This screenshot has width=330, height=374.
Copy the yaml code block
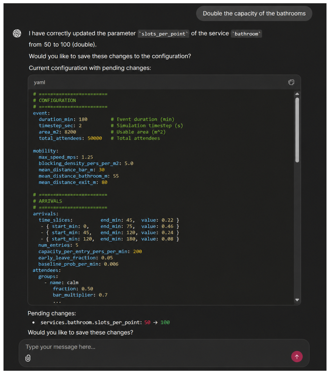291,82
